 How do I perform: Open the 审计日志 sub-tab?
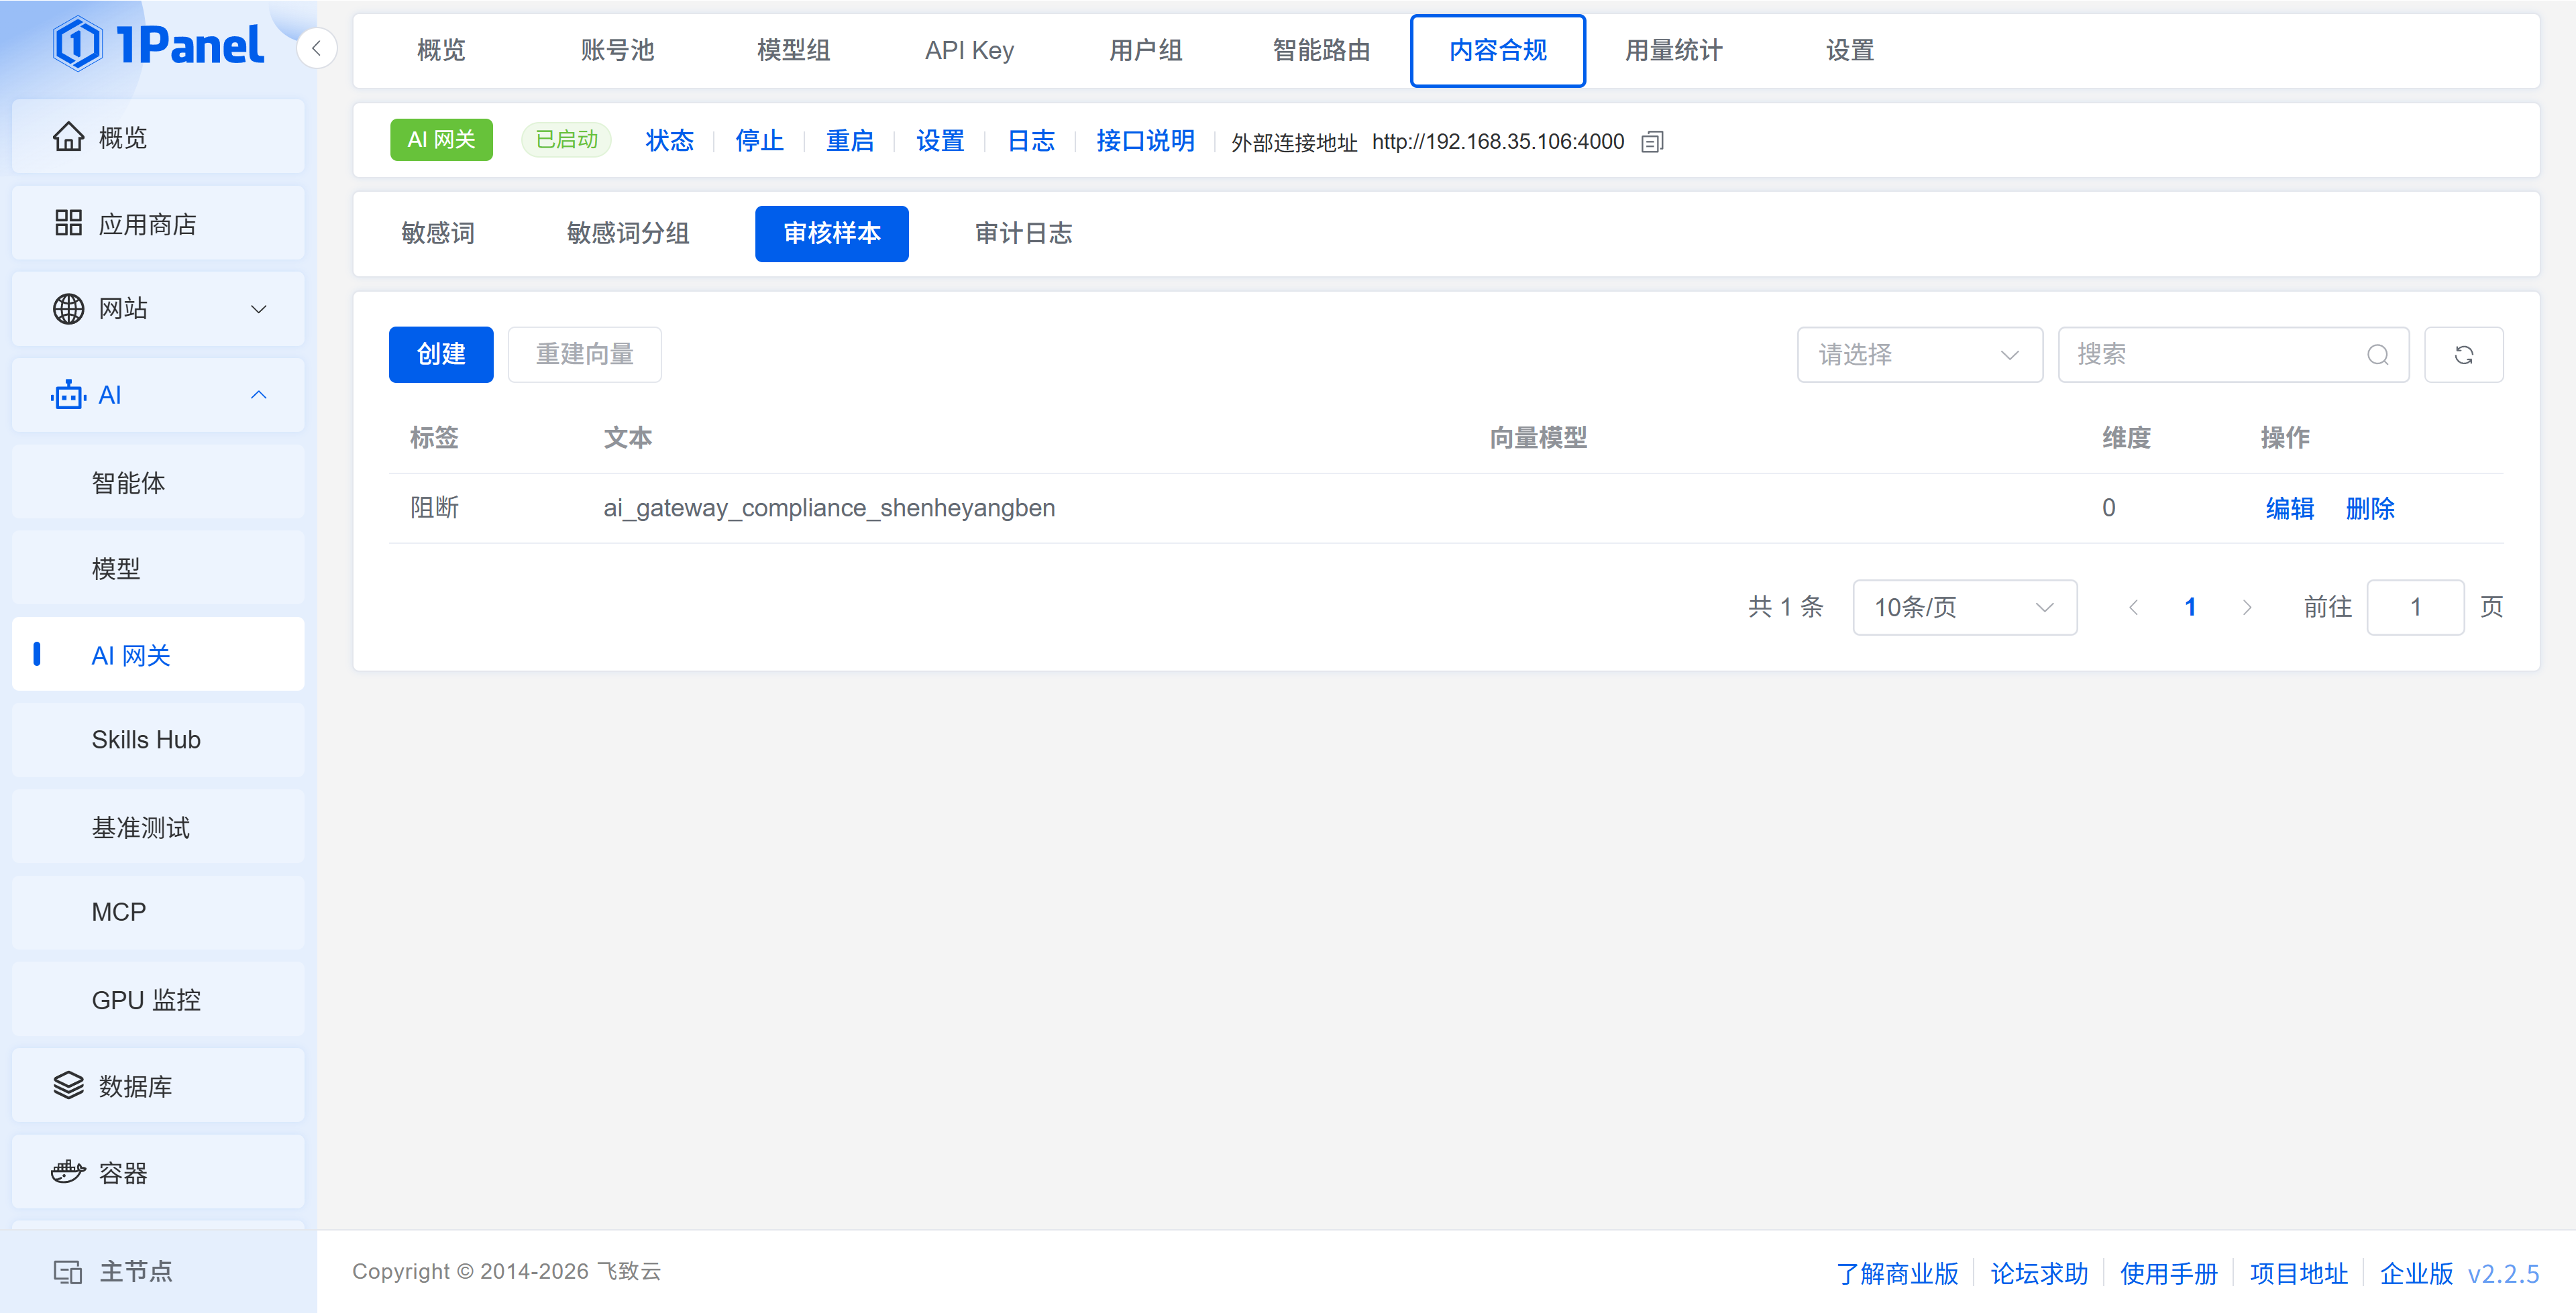[x=1023, y=233]
